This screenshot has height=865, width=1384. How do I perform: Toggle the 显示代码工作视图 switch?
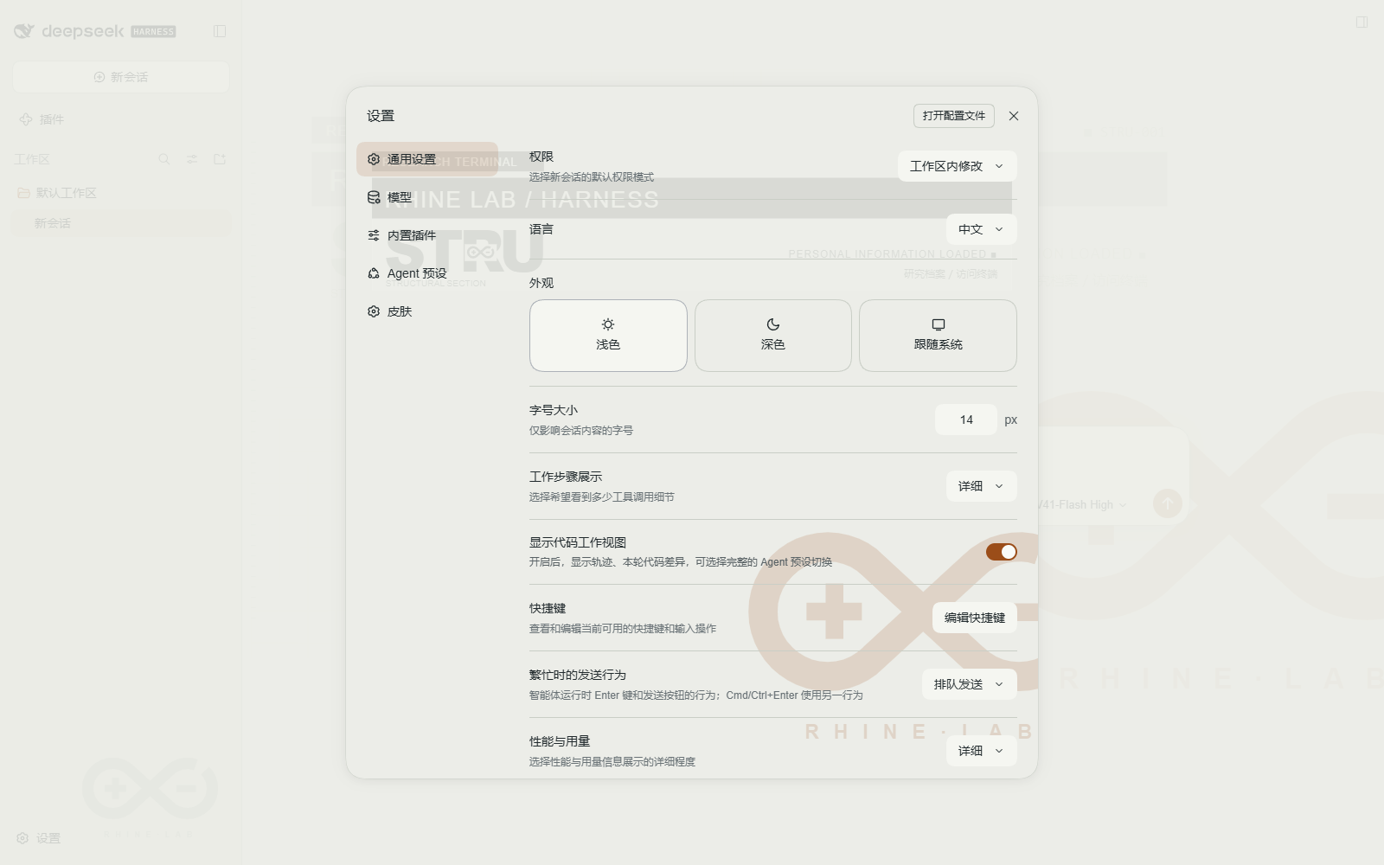pos(1002,552)
